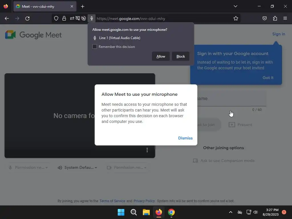Click the Firefox icon in the title bar
Viewport: 292px width, 219px height.
coord(6,6)
